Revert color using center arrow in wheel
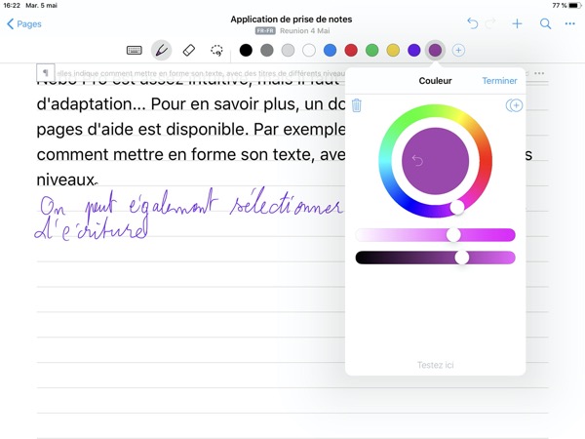Viewport: 585px width, 439px height. (417, 161)
